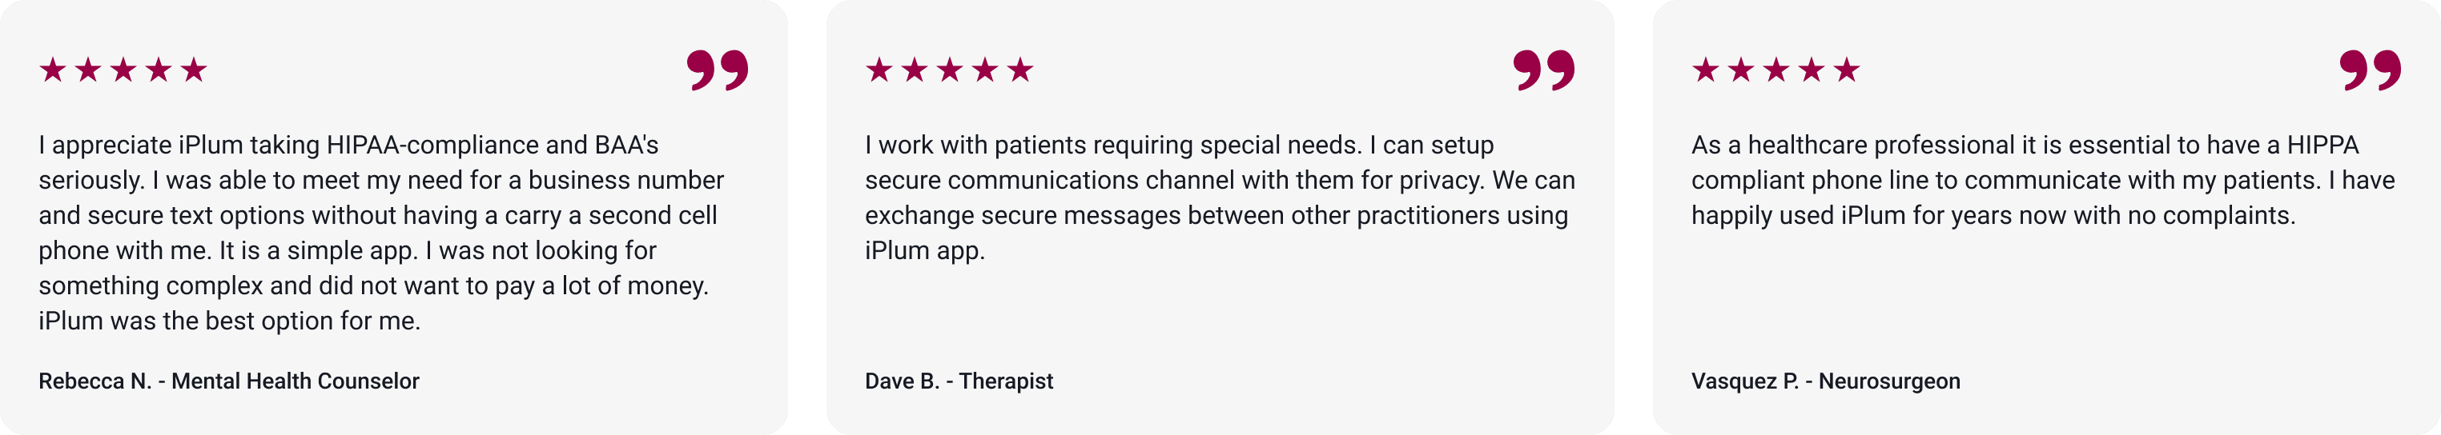The image size is (2441, 435).
Task: Click the quote mark icon on Dave's review
Action: click(x=1543, y=70)
